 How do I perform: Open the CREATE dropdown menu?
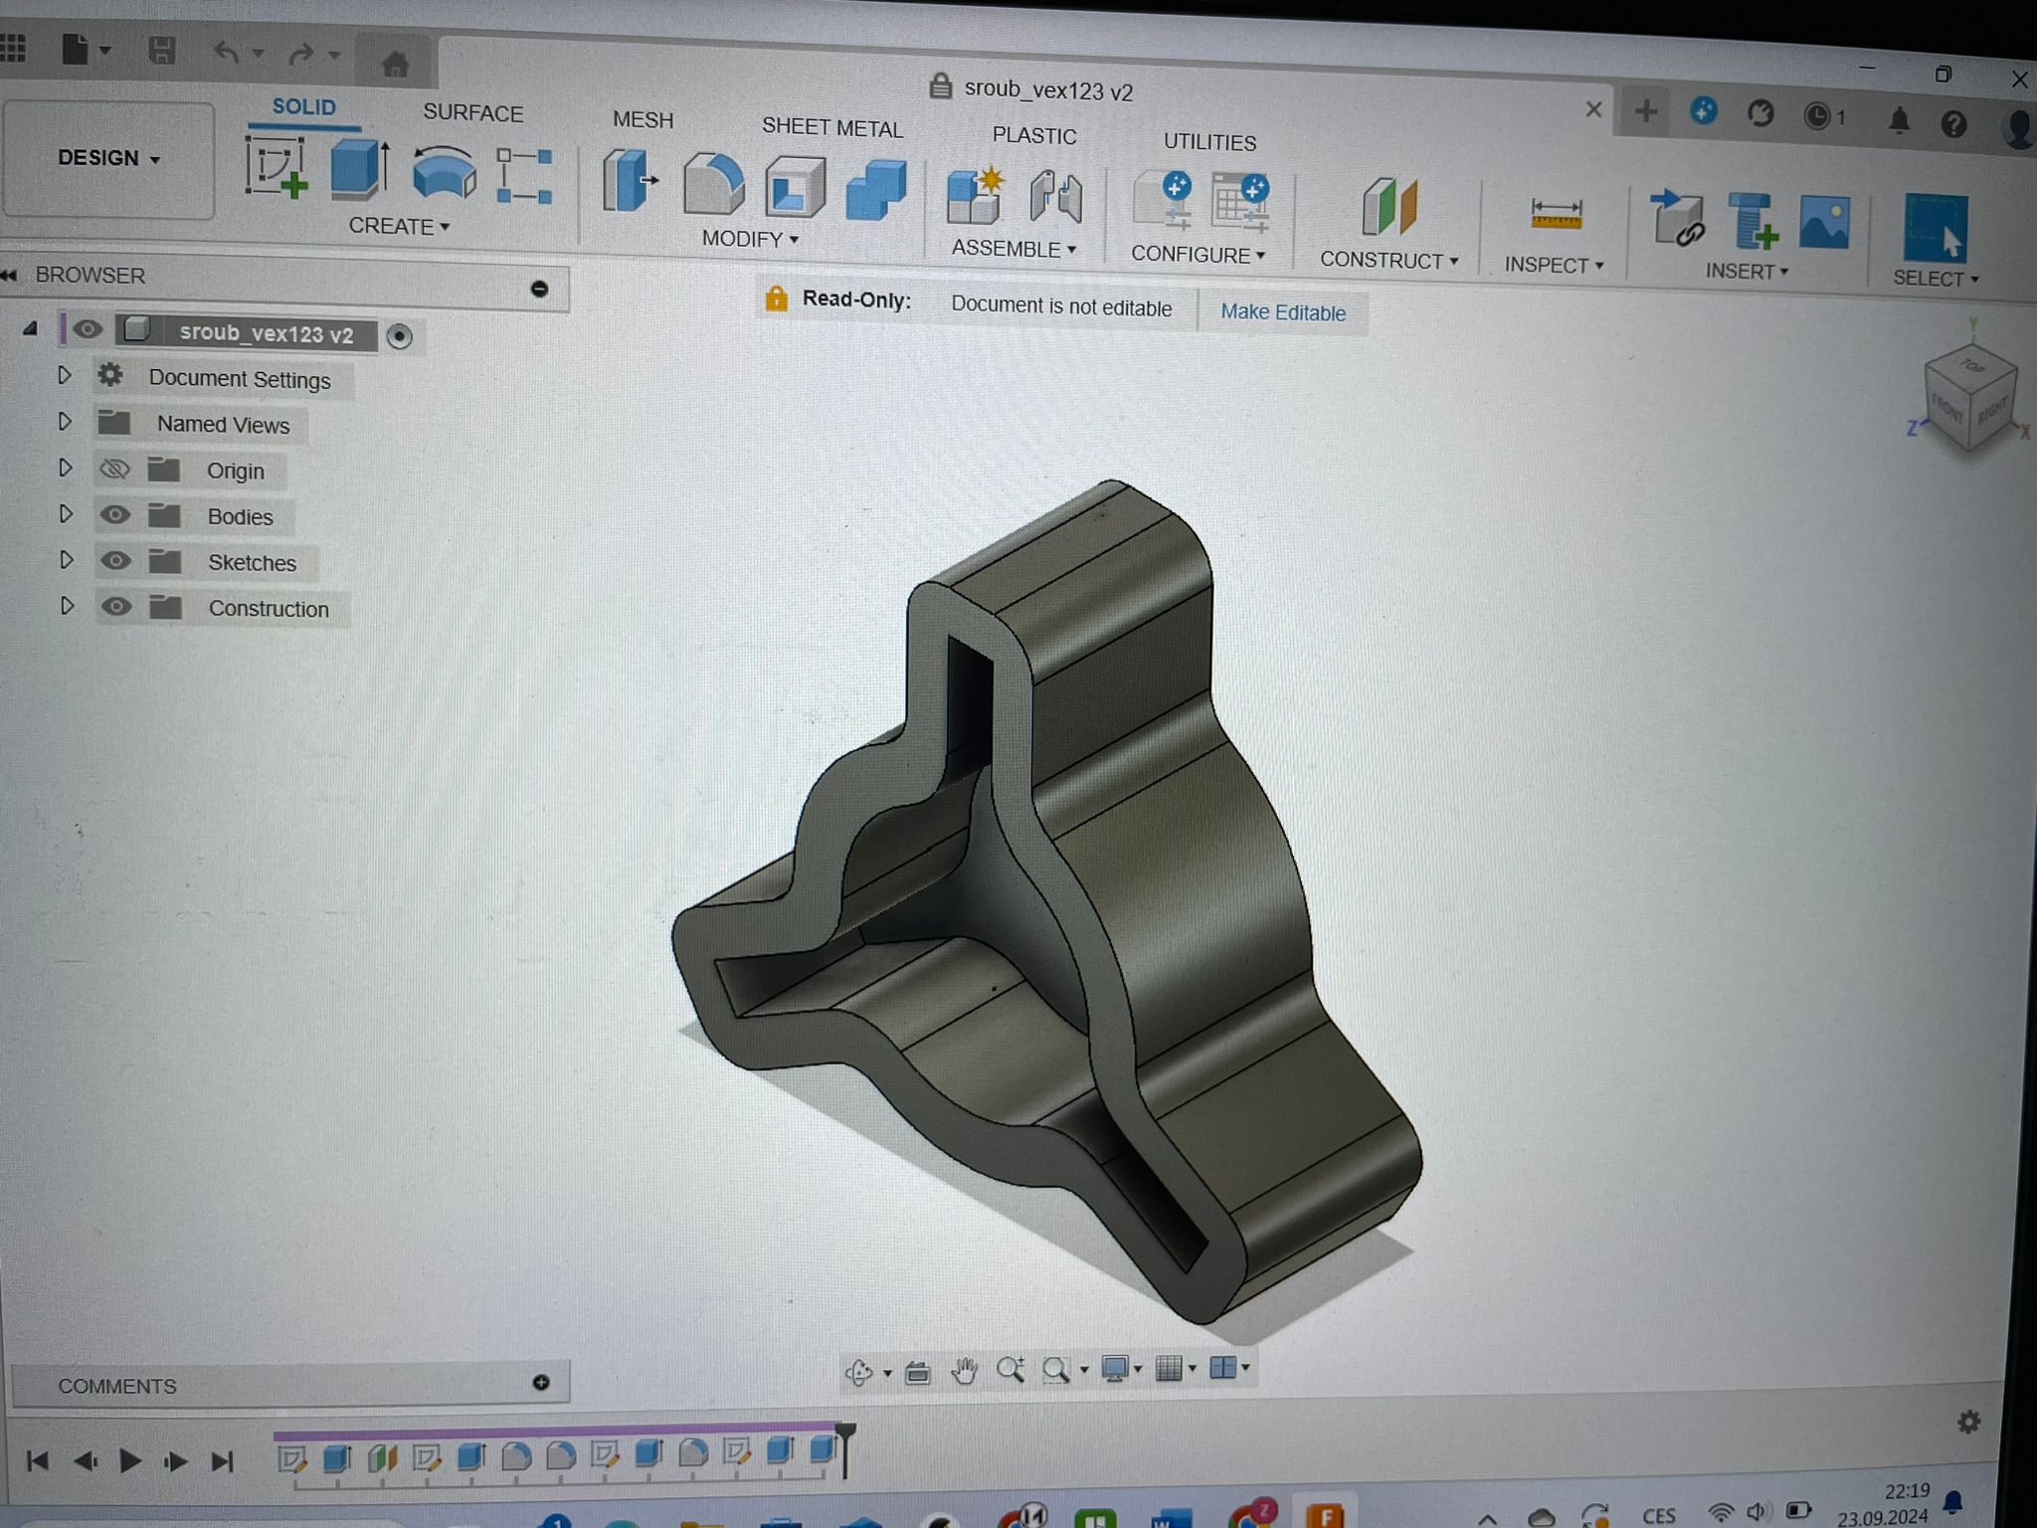point(399,226)
